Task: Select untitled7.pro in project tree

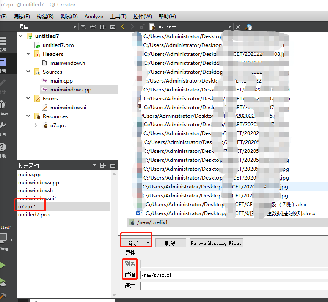Action: click(x=58, y=45)
